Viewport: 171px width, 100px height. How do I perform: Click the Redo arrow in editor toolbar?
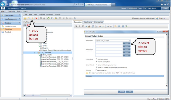tap(119, 26)
